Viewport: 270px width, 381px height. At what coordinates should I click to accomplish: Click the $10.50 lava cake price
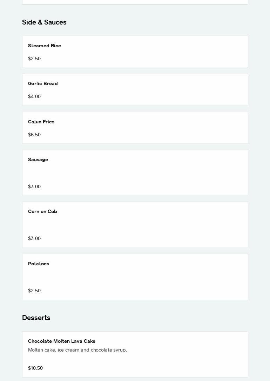tap(35, 368)
